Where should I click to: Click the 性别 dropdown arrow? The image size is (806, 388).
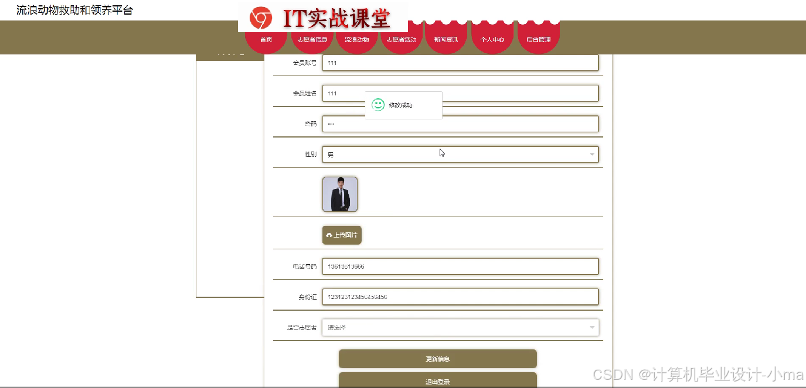(x=592, y=155)
